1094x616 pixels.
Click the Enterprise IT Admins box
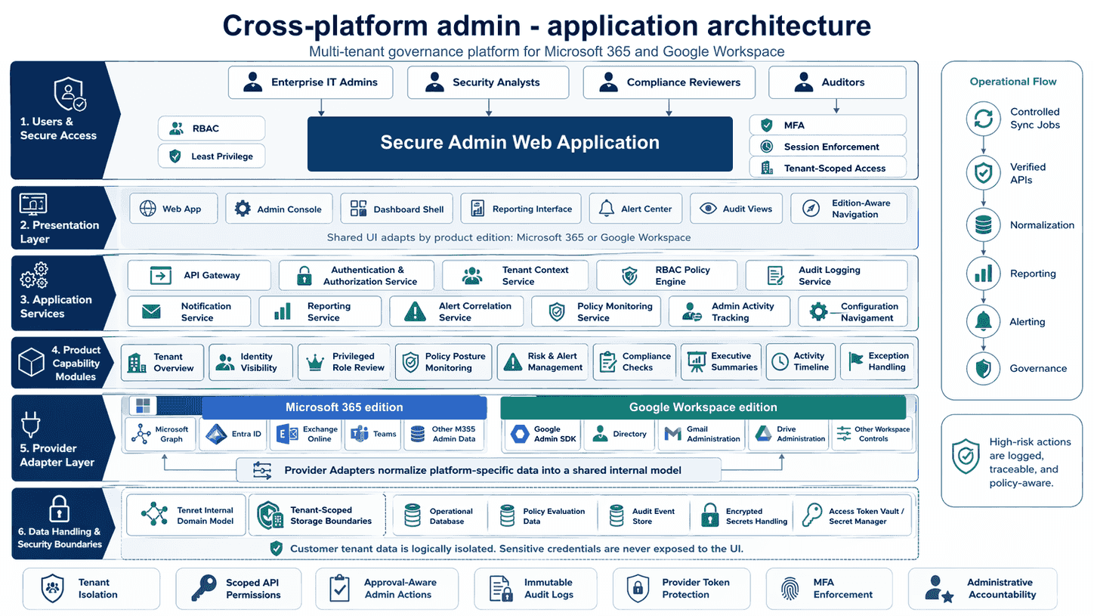(311, 82)
